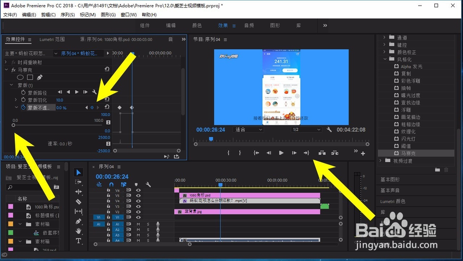Step forward one frame in program monitor
This screenshot has width=463, height=261.
tap(294, 153)
